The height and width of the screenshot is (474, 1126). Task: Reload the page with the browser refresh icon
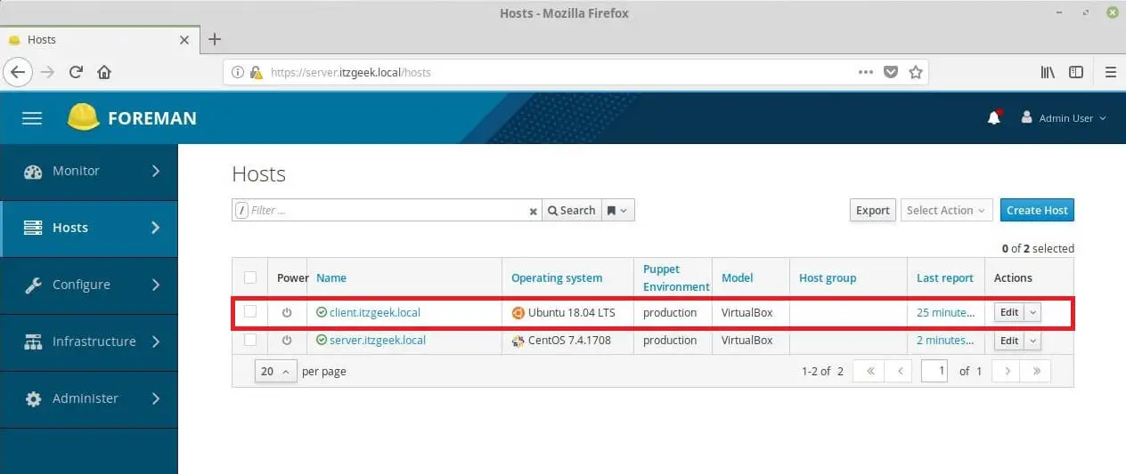click(76, 72)
